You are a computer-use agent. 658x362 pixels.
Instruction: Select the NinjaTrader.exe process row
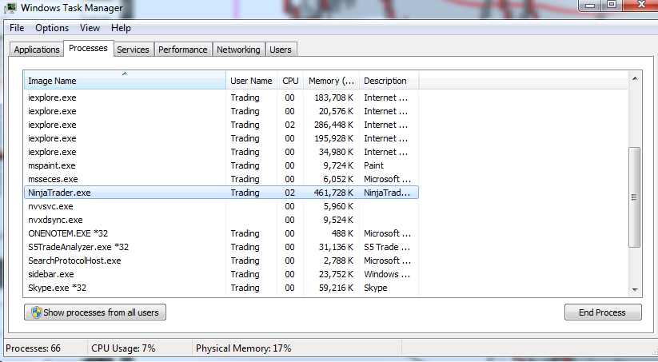(221, 193)
